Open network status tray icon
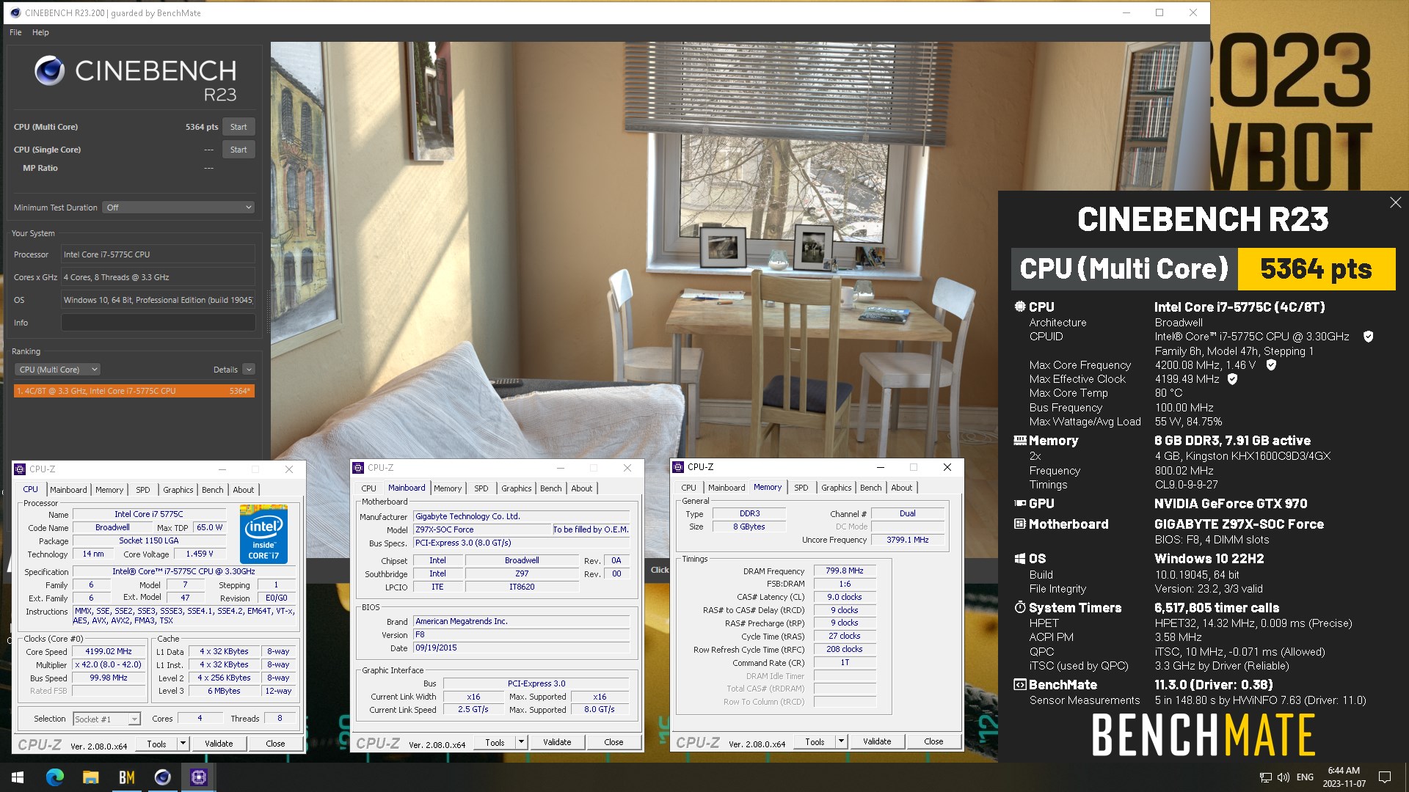Viewport: 1409px width, 792px height. click(1266, 777)
